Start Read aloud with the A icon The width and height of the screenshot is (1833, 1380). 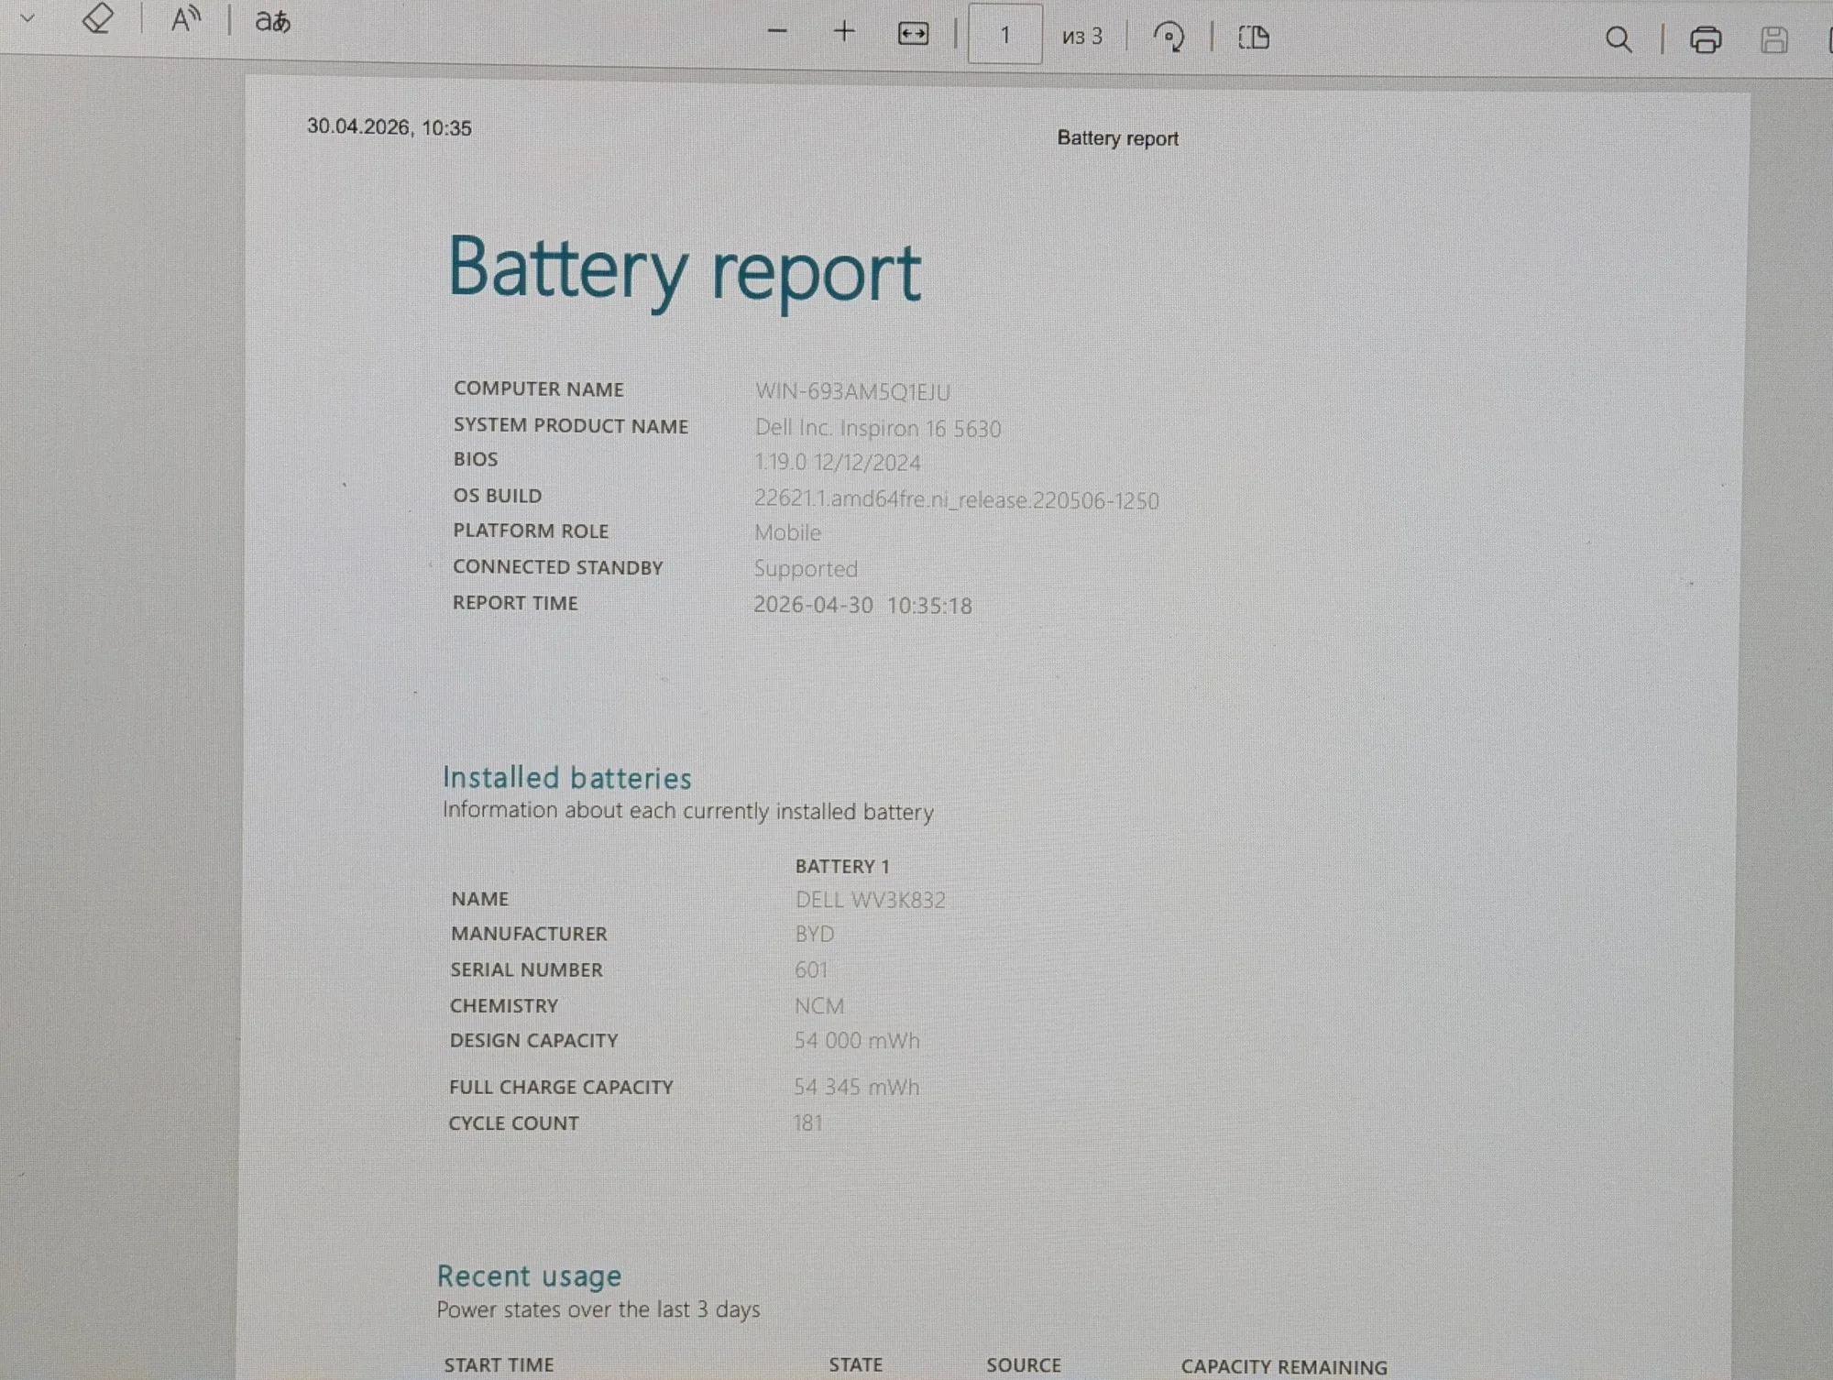[x=186, y=19]
